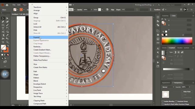Switch to the Stroke tab

coord(164,48)
